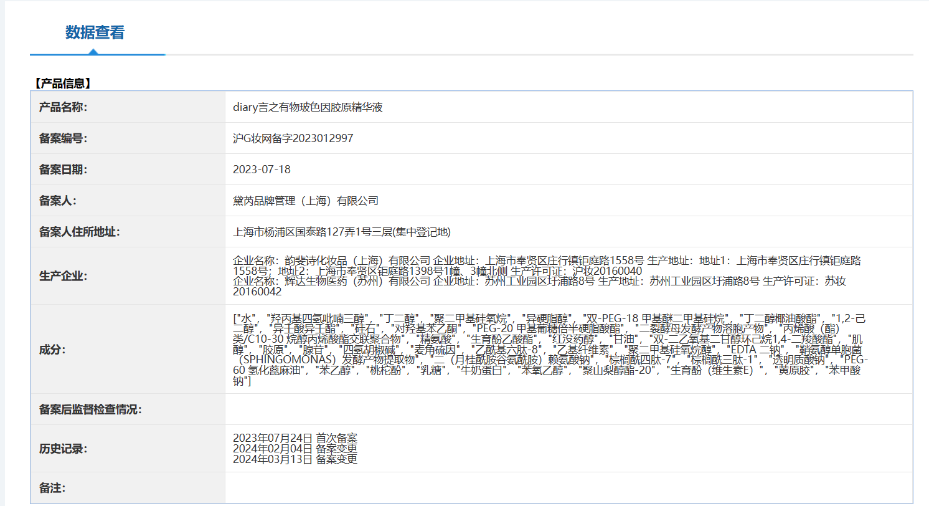Click the 产品名称 label cell

pos(128,107)
